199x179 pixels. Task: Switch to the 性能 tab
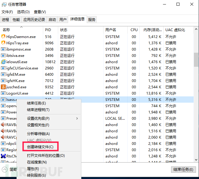tap(16, 20)
